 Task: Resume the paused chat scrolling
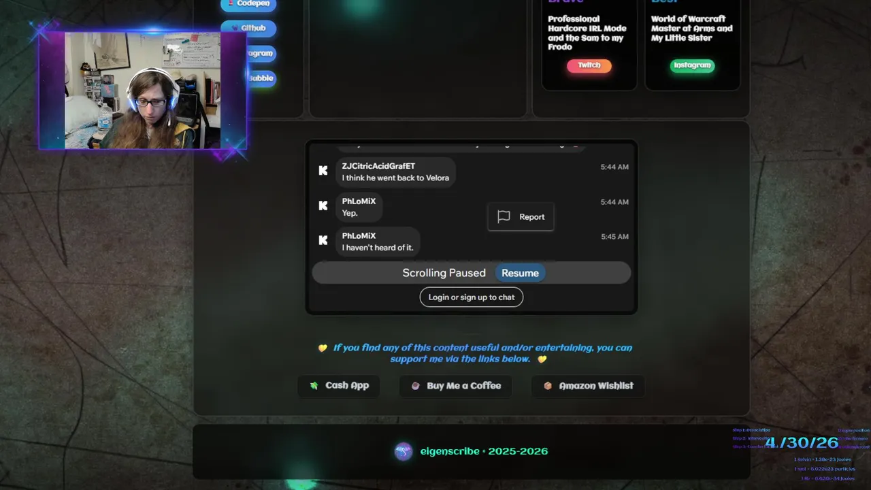point(520,273)
